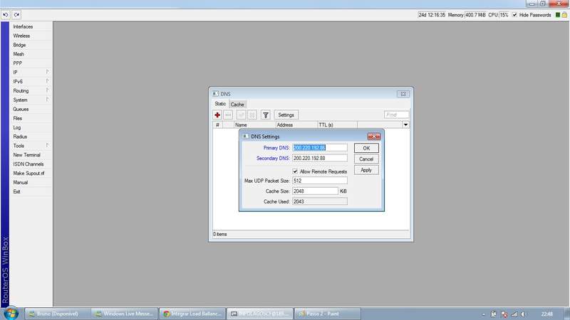The image size is (570, 320).
Task: Click Apply in DNS Settings
Action: pyautogui.click(x=366, y=170)
